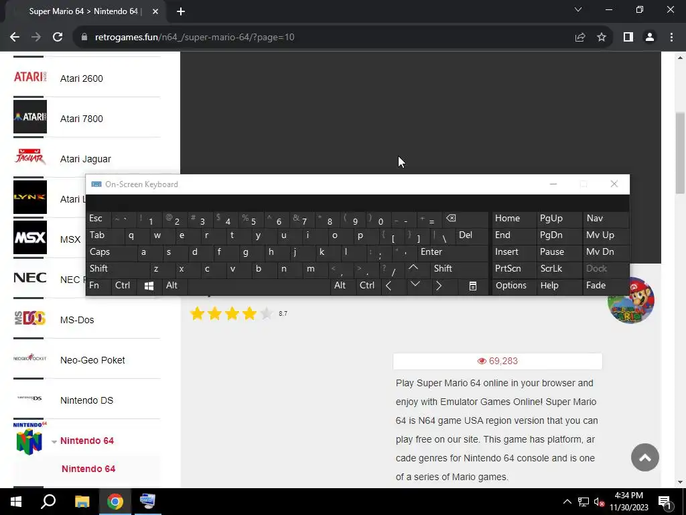Open the MS-Dos logo icon
The height and width of the screenshot is (515, 686).
click(x=29, y=318)
